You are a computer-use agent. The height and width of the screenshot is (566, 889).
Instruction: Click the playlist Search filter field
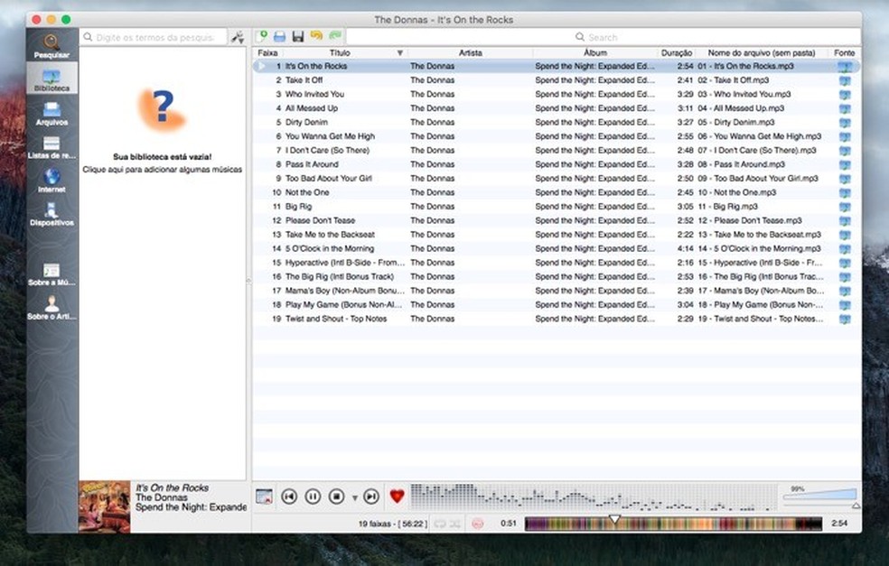604,37
